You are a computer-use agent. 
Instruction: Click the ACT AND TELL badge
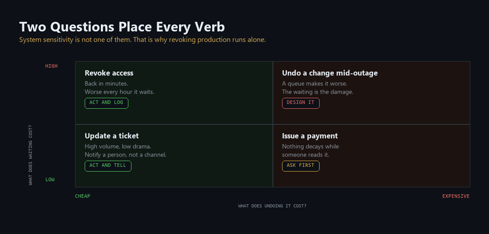click(108, 166)
